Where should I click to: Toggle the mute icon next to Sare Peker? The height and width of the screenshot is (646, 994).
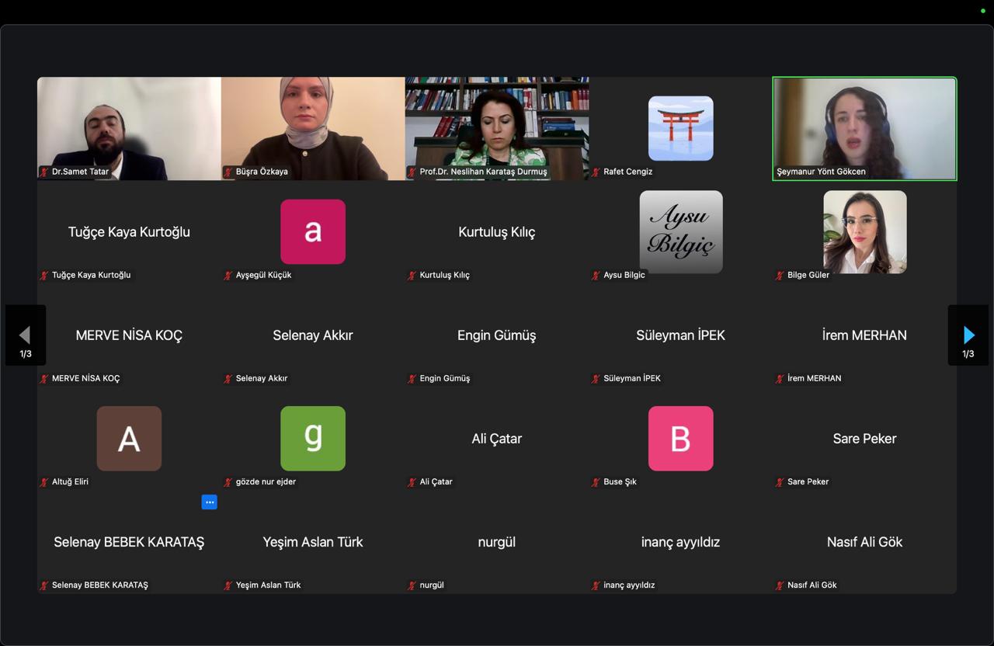click(779, 482)
